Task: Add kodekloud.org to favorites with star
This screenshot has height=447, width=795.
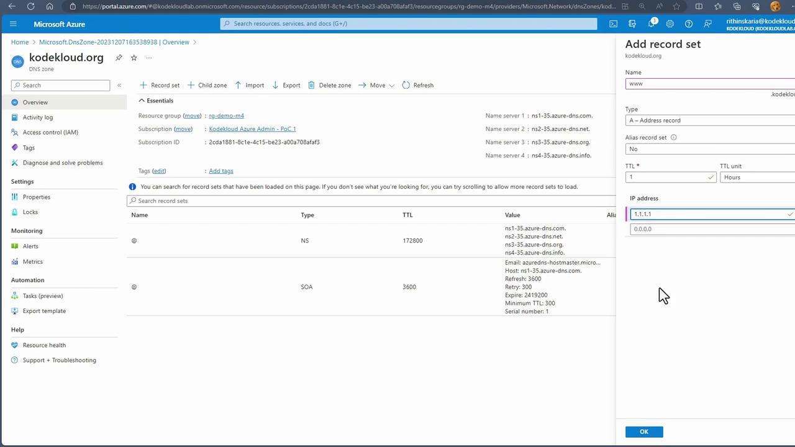Action: click(134, 58)
